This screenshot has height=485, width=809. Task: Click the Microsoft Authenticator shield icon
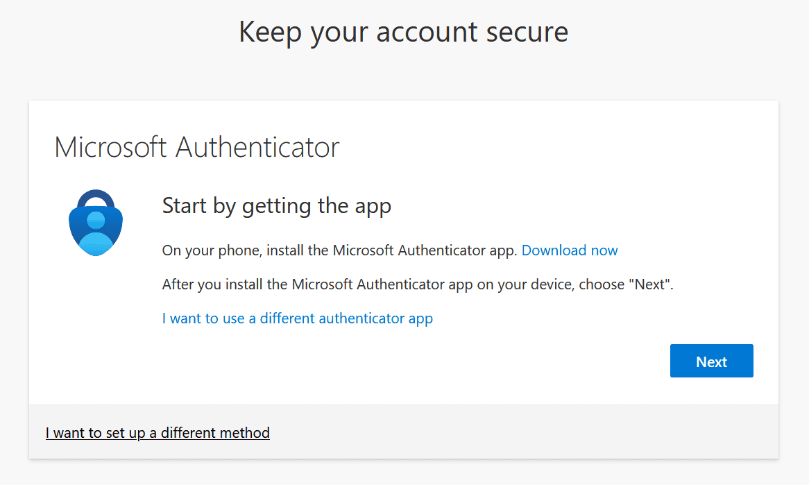(95, 224)
